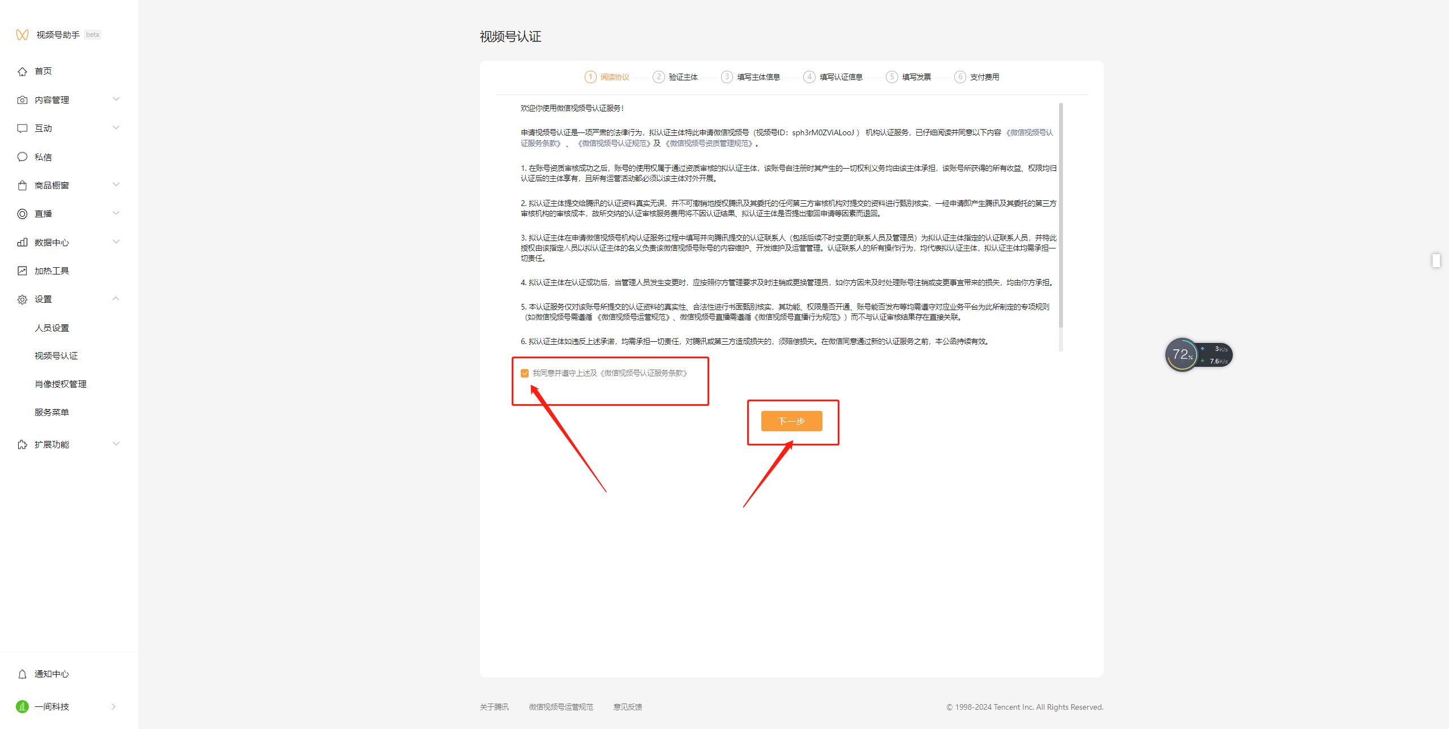Open 肖像授权管理 in the settings submenu
1449x729 pixels.
tap(61, 384)
